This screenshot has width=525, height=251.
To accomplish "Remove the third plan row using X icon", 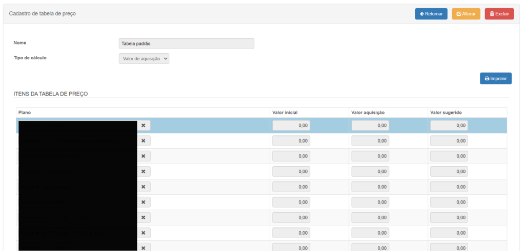I will tap(144, 156).
